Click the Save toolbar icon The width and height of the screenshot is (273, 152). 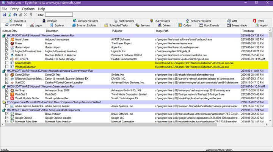(5, 15)
